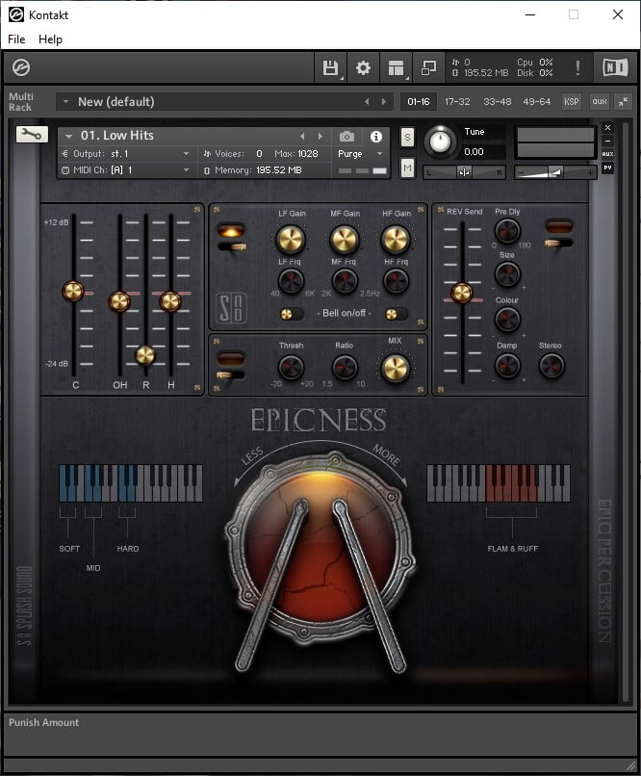Open the save floppy disk menu
The image size is (641, 776).
(x=330, y=67)
